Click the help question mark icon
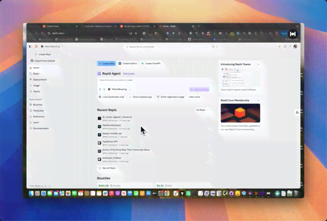The height and width of the screenshot is (221, 327). [x=290, y=46]
